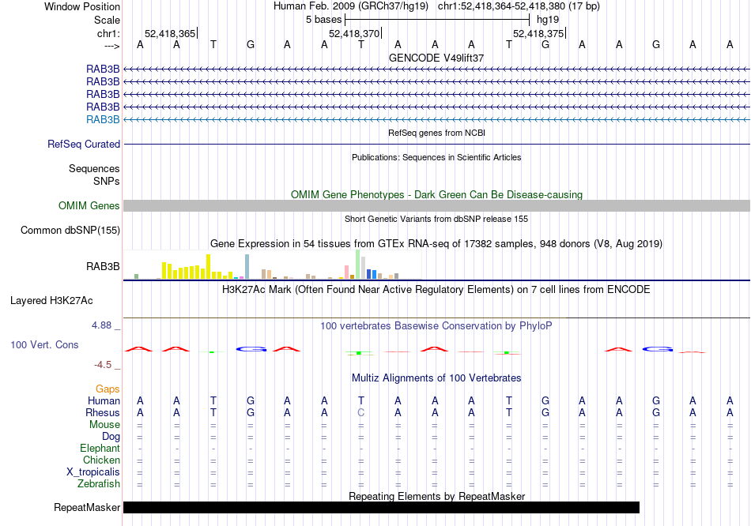Click the Human alignment row label

104,400
